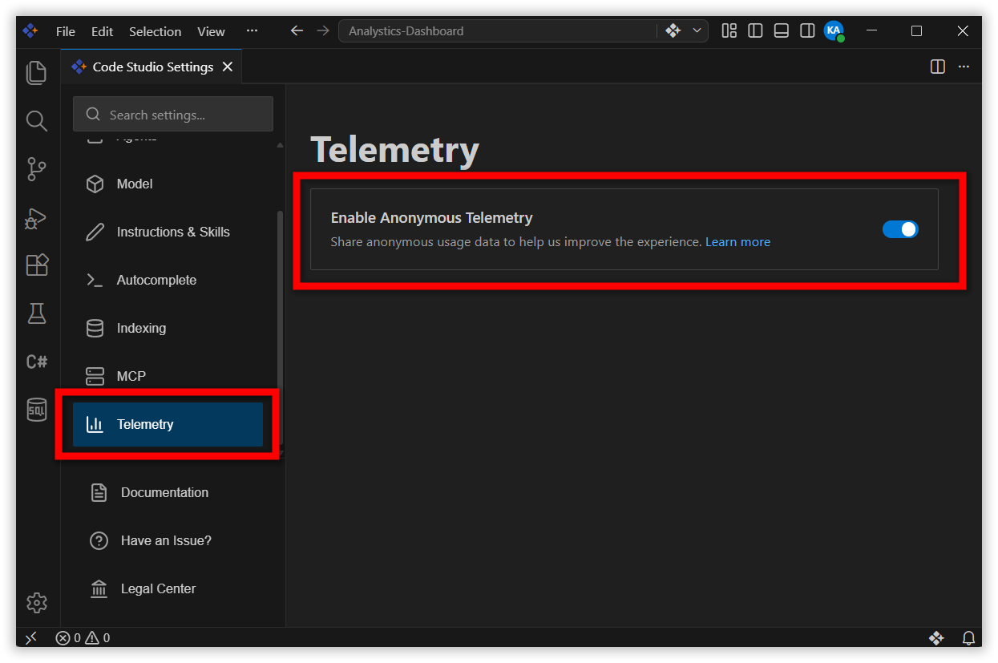Open the Testing flask icon
This screenshot has height=663, width=998.
coord(37,313)
